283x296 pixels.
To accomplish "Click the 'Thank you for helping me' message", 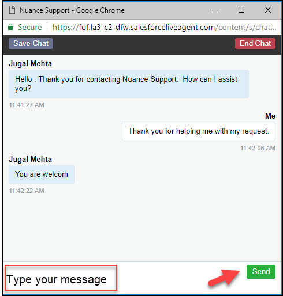I will (199, 131).
